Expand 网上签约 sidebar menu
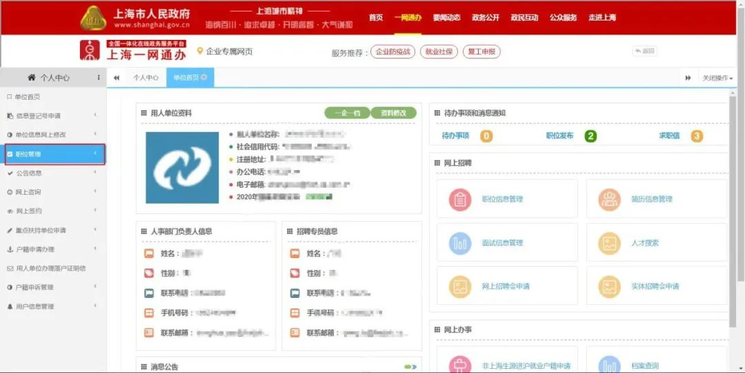745x373 pixels. [53, 211]
